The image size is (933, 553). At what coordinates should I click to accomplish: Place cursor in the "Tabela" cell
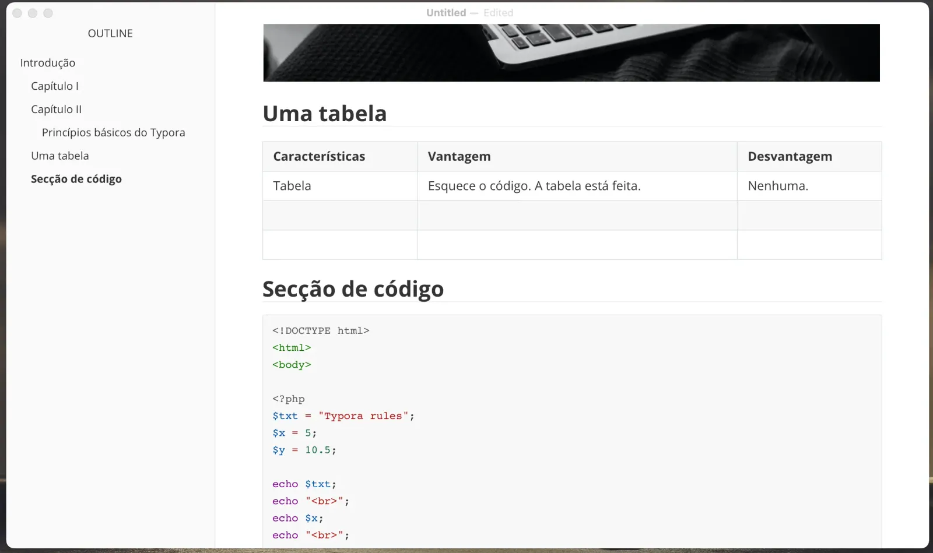pos(292,186)
